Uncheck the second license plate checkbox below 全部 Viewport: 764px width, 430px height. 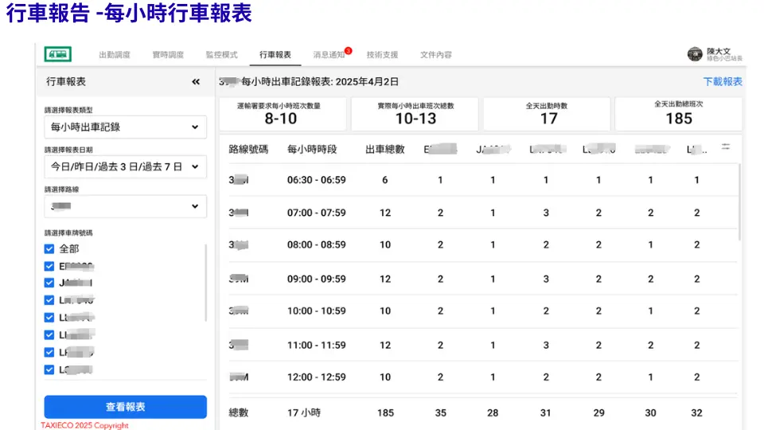(49, 266)
